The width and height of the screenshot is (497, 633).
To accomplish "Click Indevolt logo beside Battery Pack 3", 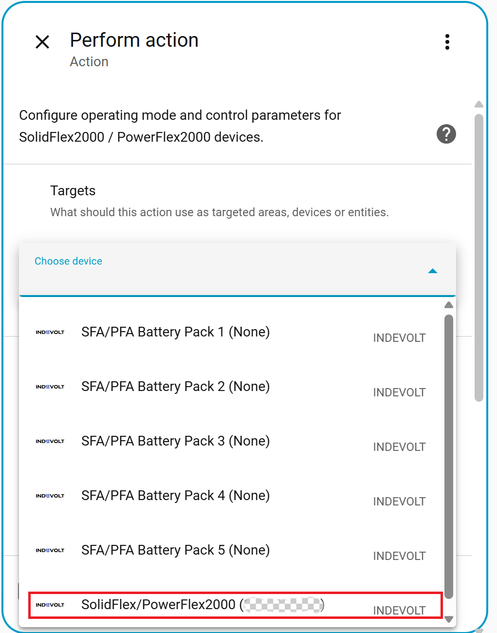I will (x=50, y=441).
